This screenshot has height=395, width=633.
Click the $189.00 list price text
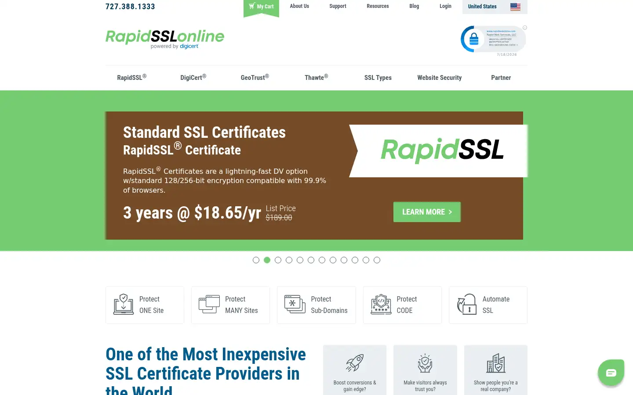pyautogui.click(x=279, y=218)
